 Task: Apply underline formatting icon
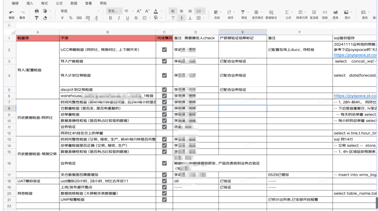127,18
